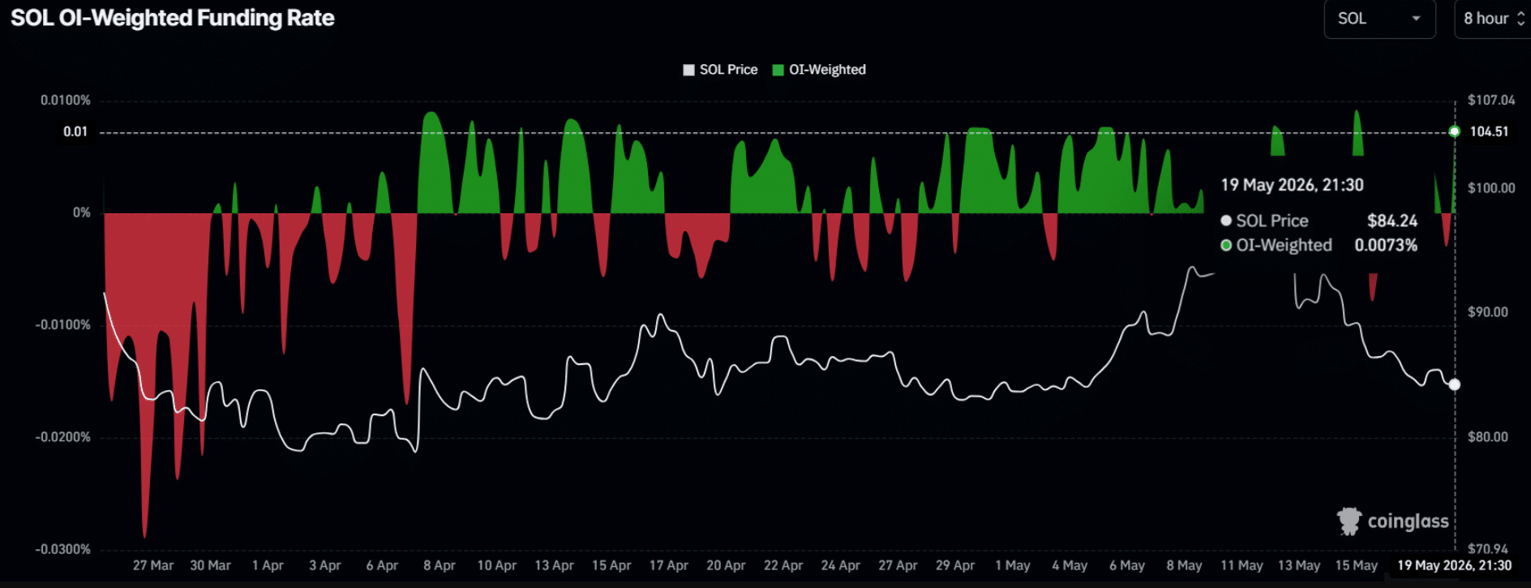Open the 8 hour interval selector
The height and width of the screenshot is (588, 1531).
point(1493,19)
